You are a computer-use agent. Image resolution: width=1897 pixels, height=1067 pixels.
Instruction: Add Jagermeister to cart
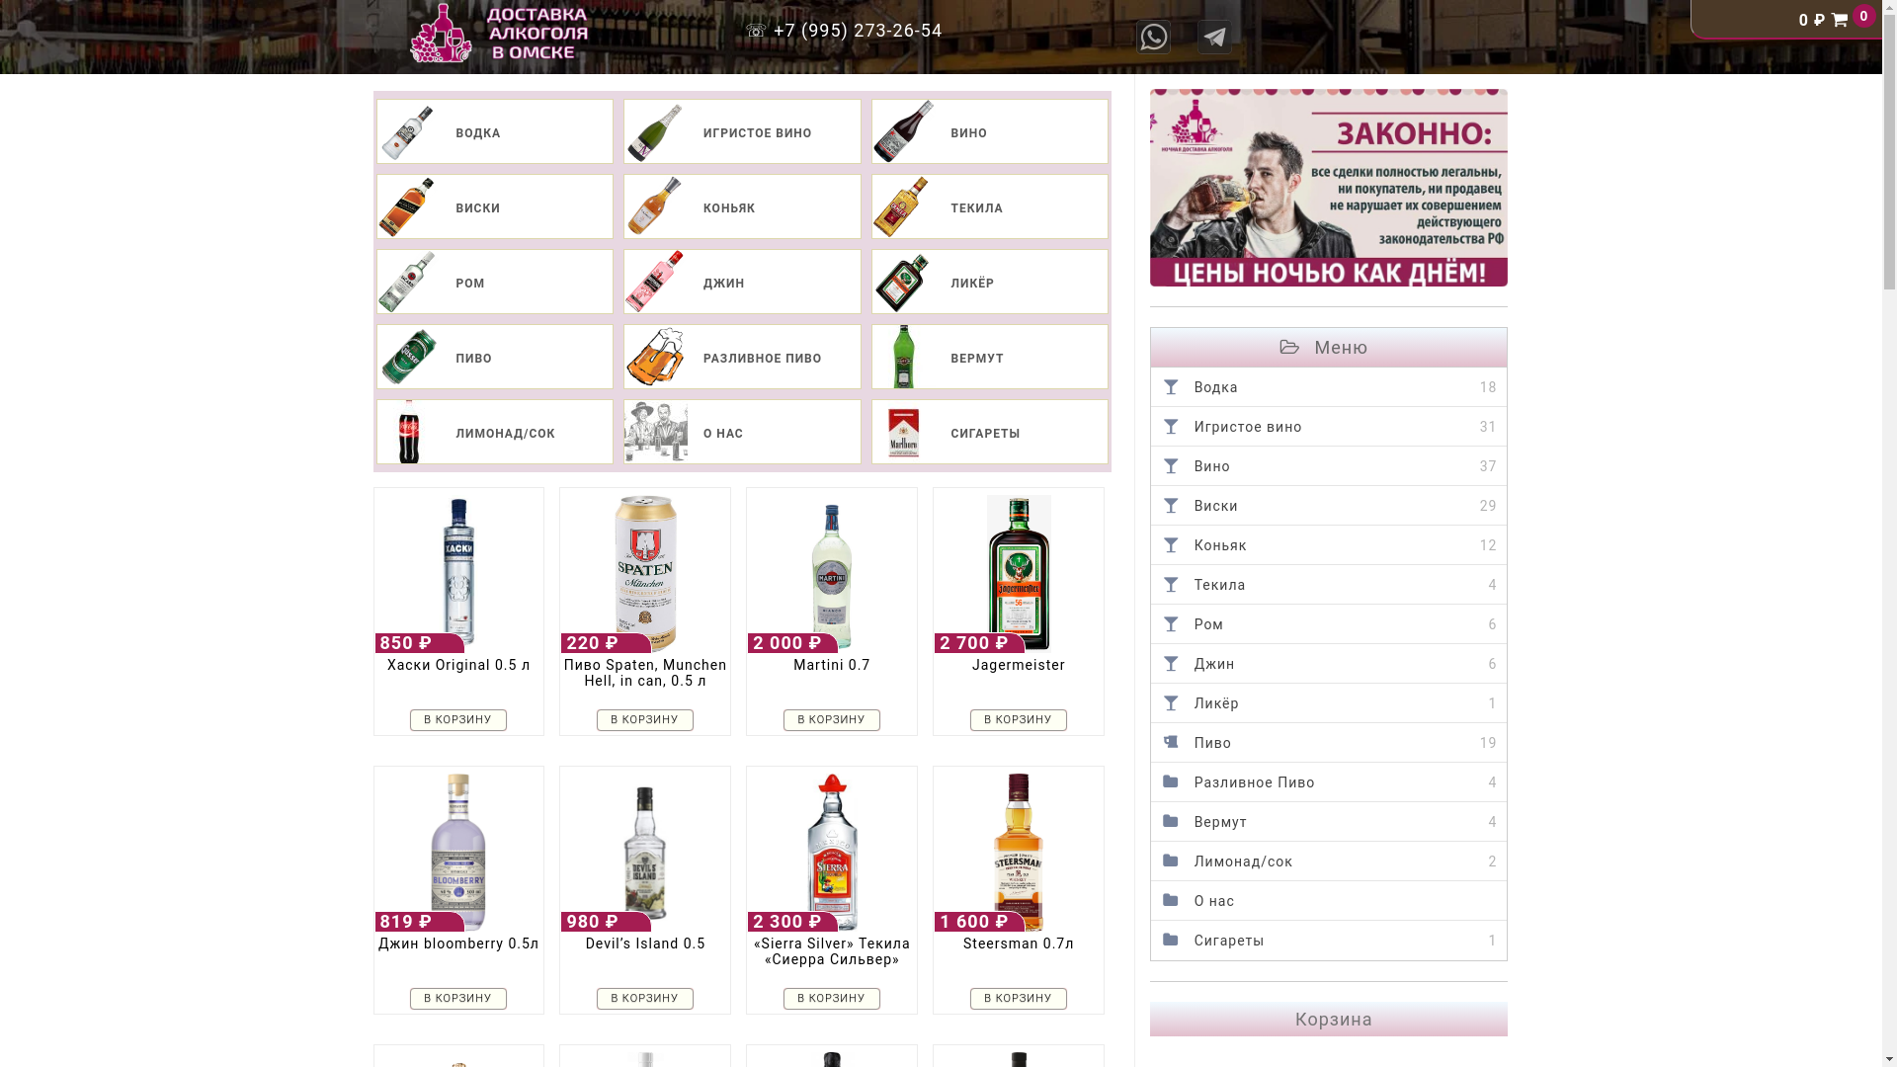click(x=1019, y=720)
